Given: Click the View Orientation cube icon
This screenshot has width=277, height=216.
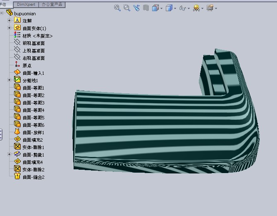Looking at the screenshot, I should point(155,8).
